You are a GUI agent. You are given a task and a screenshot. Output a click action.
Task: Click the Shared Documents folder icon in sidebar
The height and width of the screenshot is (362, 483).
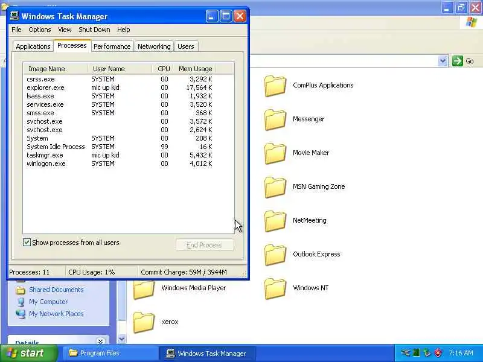pos(21,290)
